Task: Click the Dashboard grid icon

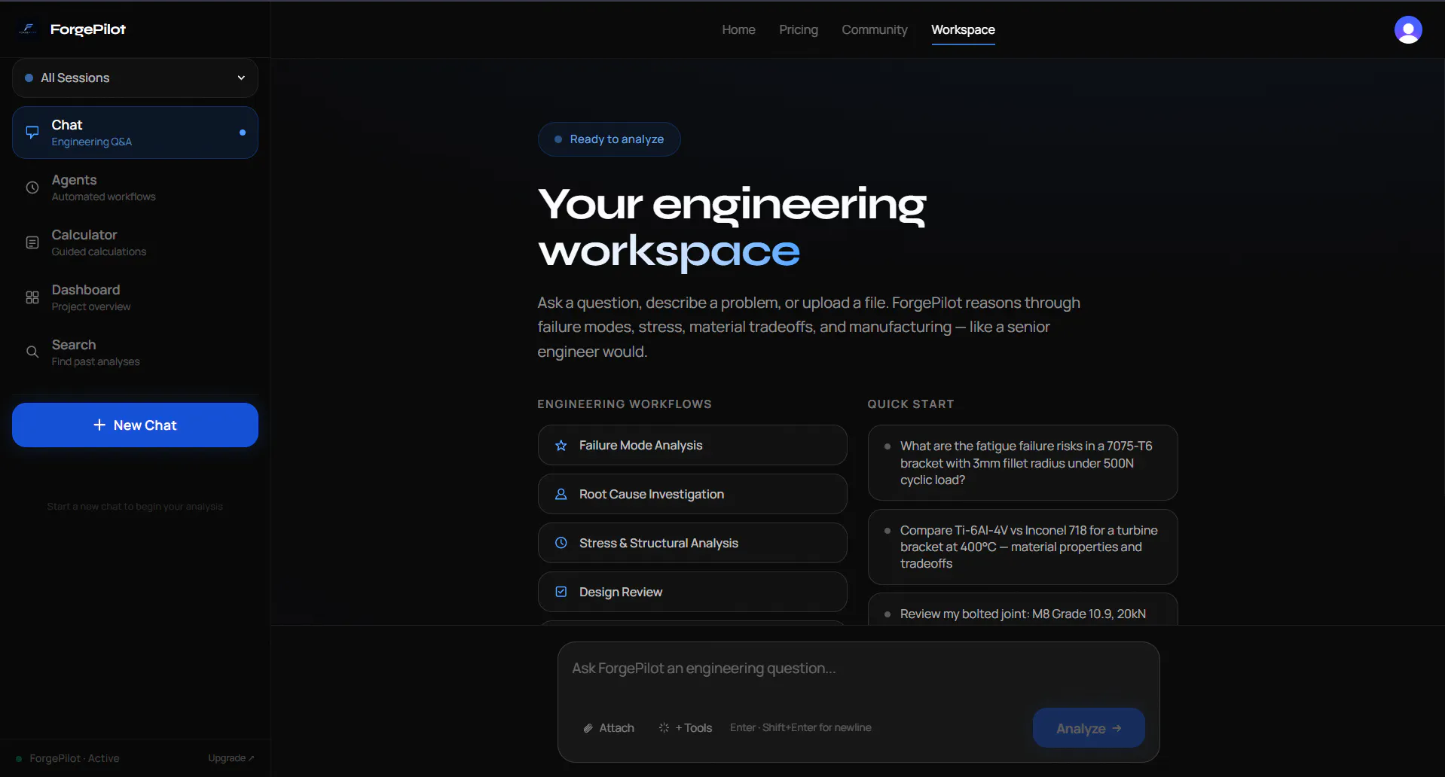Action: tap(32, 297)
